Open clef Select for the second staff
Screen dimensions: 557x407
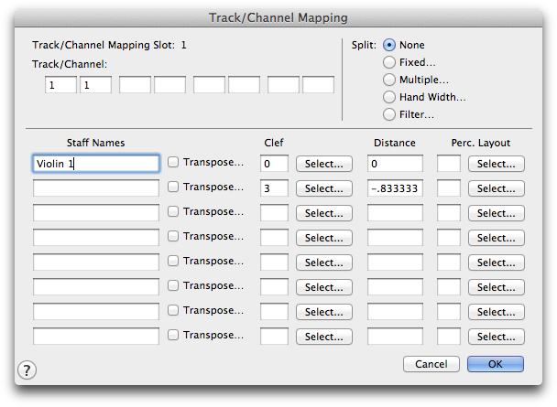click(x=324, y=188)
